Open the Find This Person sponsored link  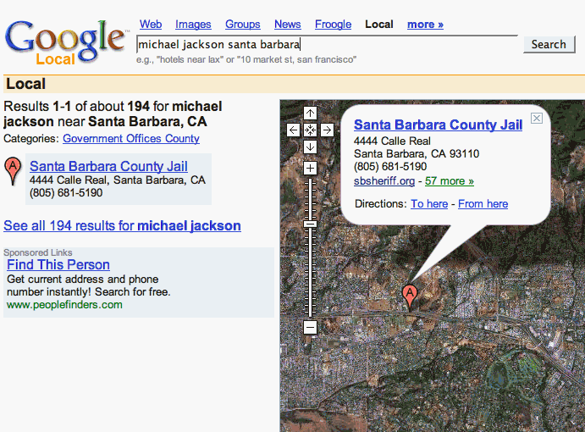(58, 265)
